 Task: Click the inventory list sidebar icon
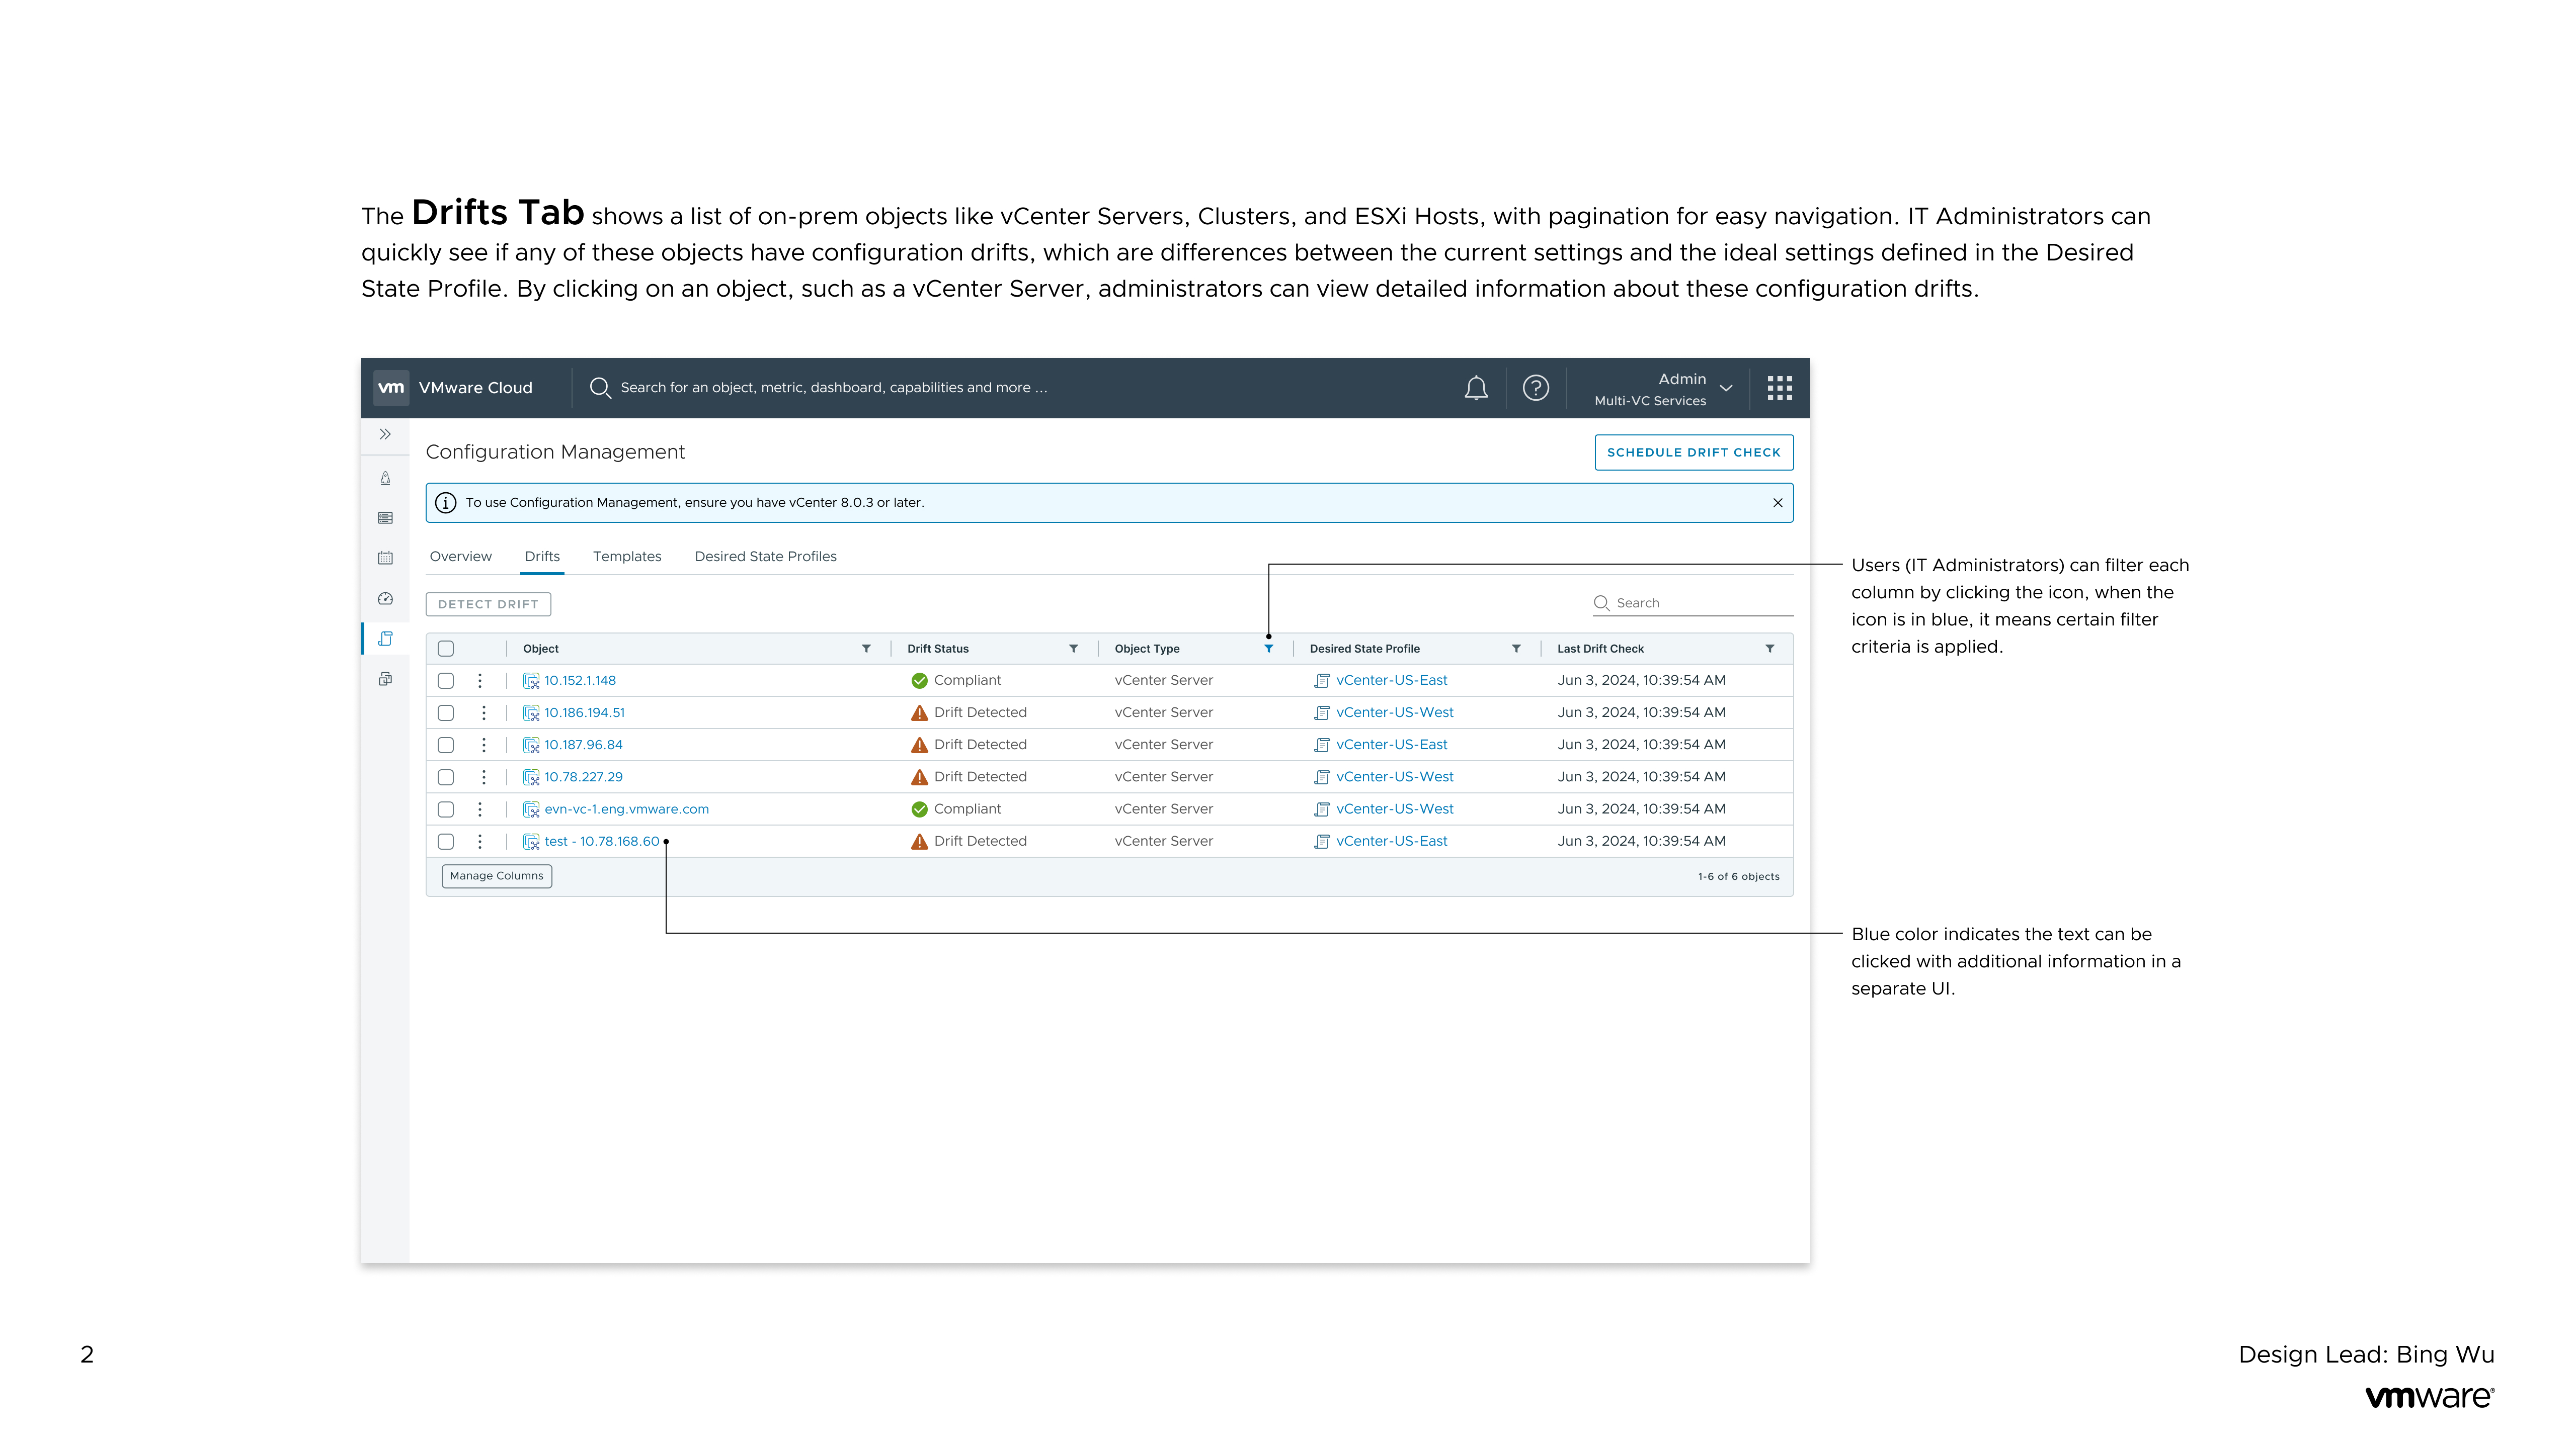coord(385,519)
